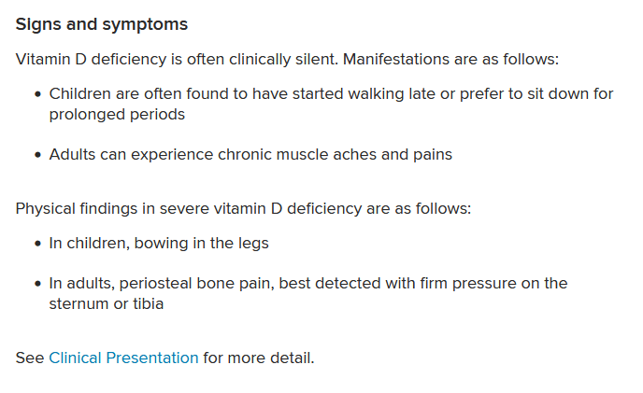The height and width of the screenshot is (393, 643).
Task: Select the 'In children, bowing in the legs' item
Action: pyautogui.click(x=159, y=243)
